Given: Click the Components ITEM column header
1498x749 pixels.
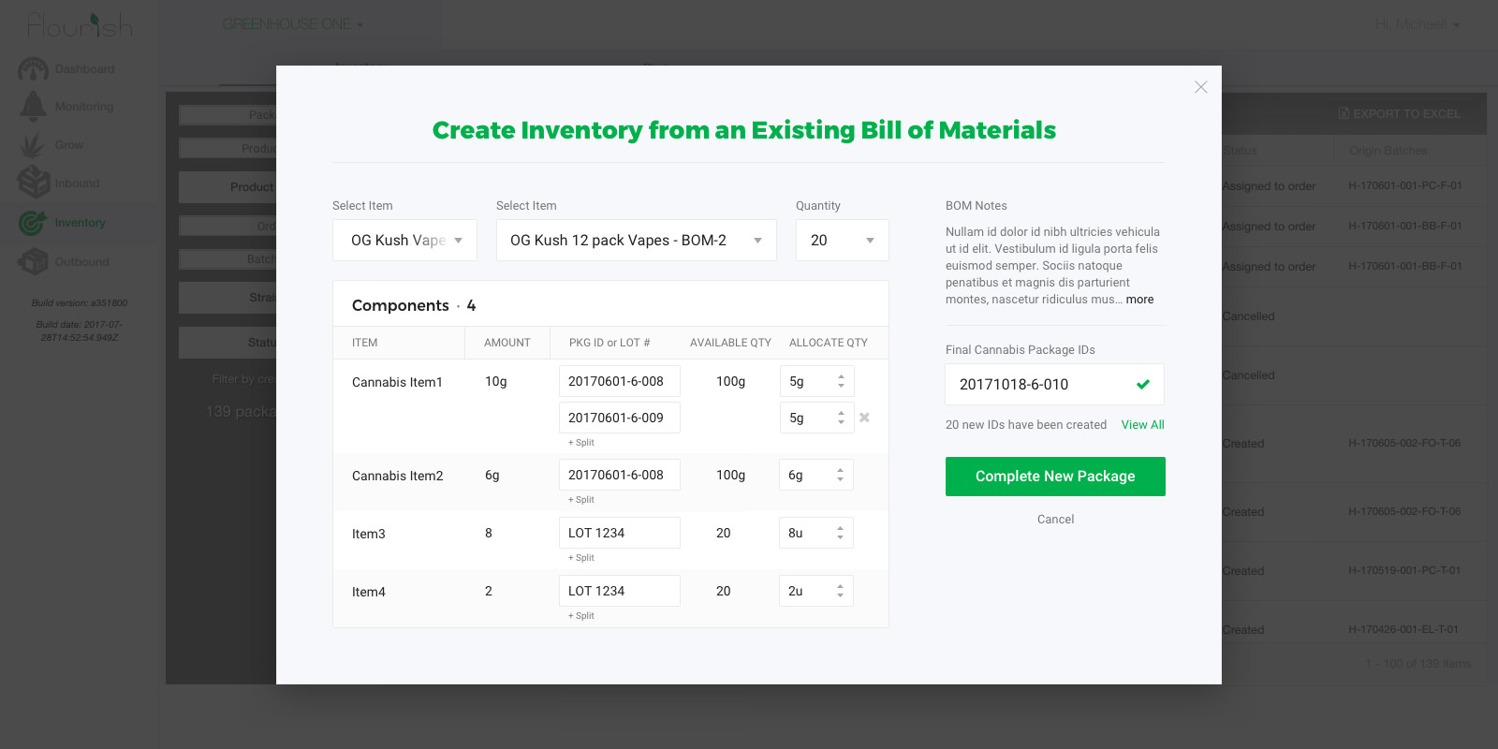Looking at the screenshot, I should click(x=365, y=343).
